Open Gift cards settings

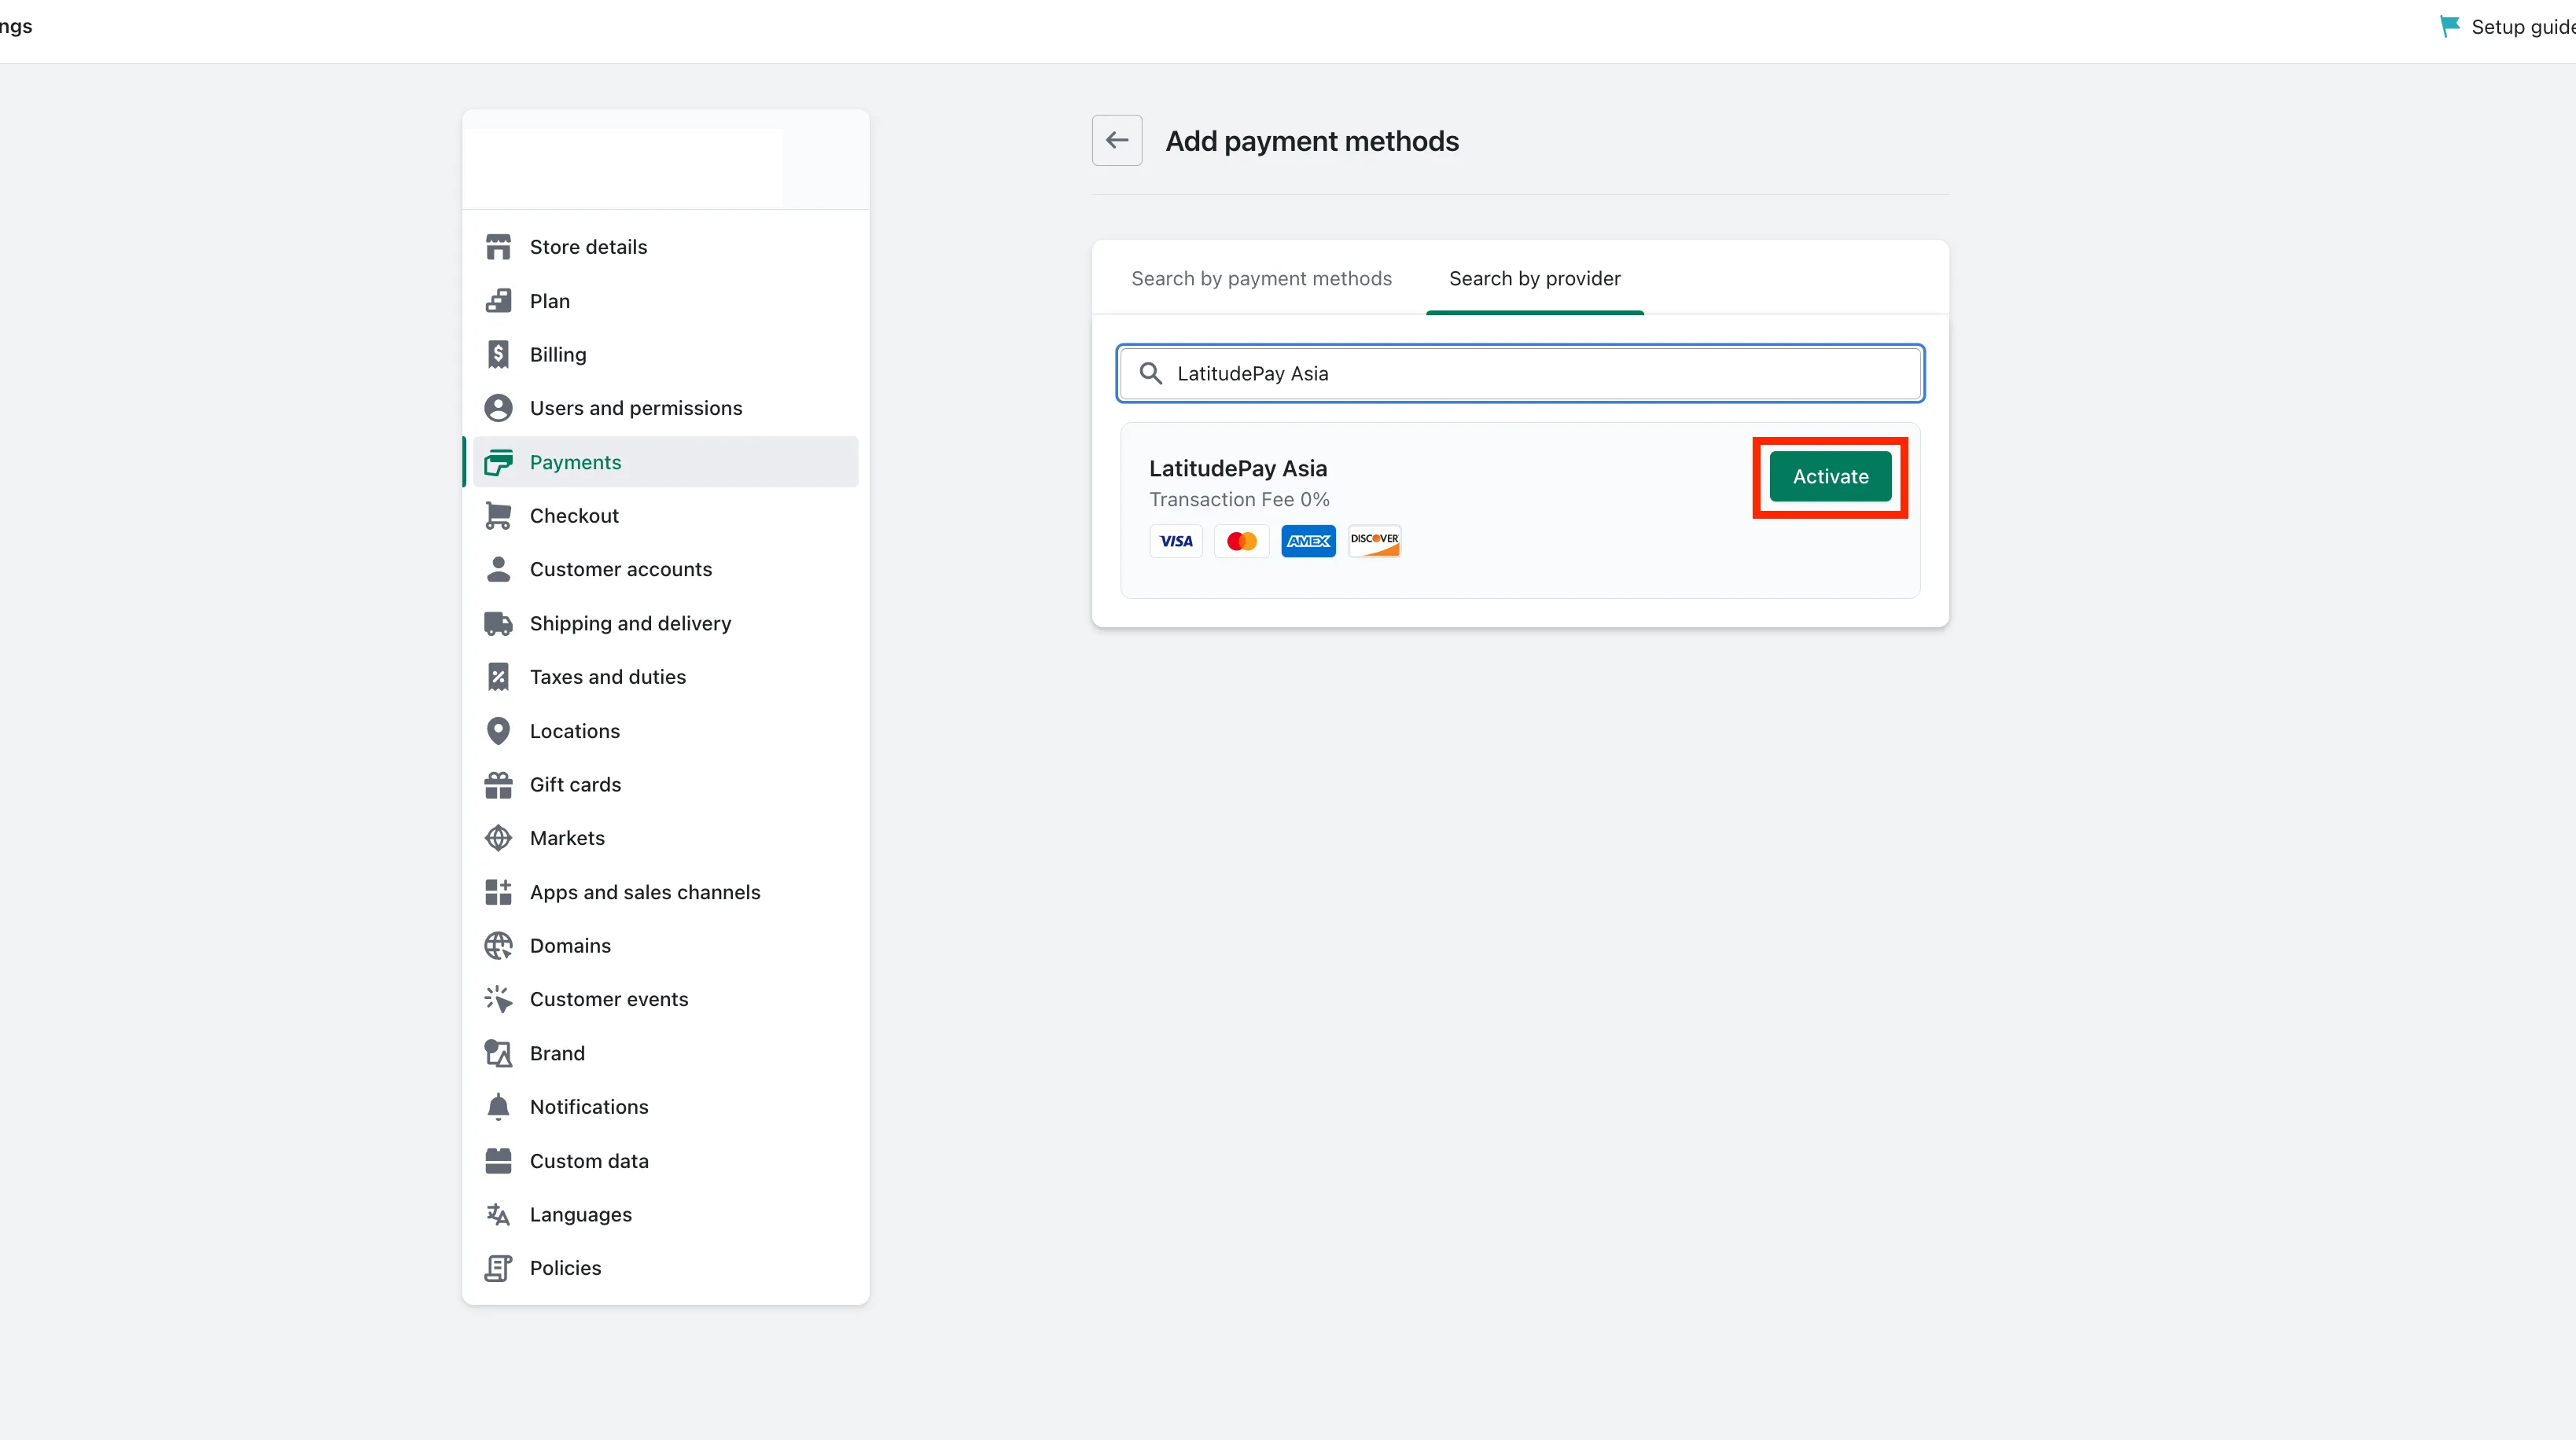[666, 784]
